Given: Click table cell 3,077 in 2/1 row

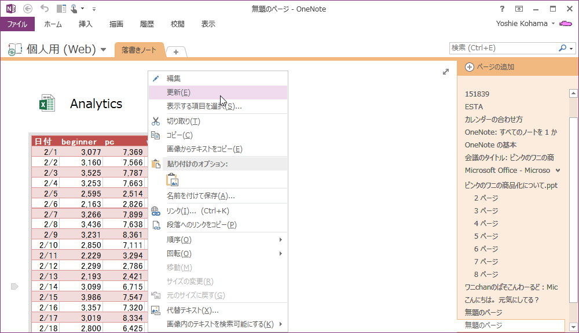Looking at the screenshot, I should click(91, 152).
